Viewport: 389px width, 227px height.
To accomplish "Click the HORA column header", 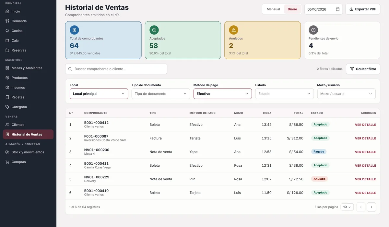I will [267, 113].
